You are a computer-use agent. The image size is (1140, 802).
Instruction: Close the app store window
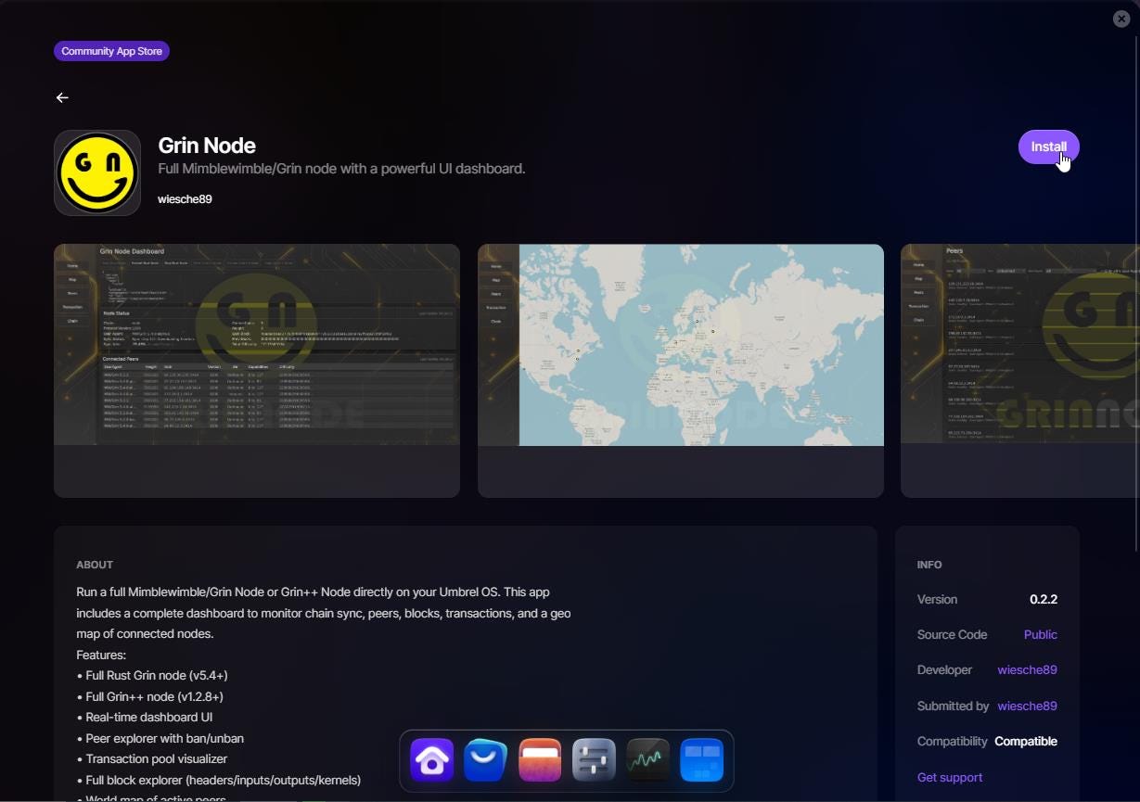[x=1121, y=19]
